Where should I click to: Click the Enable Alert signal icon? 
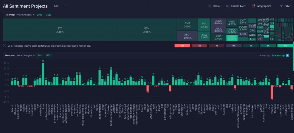click(228, 6)
